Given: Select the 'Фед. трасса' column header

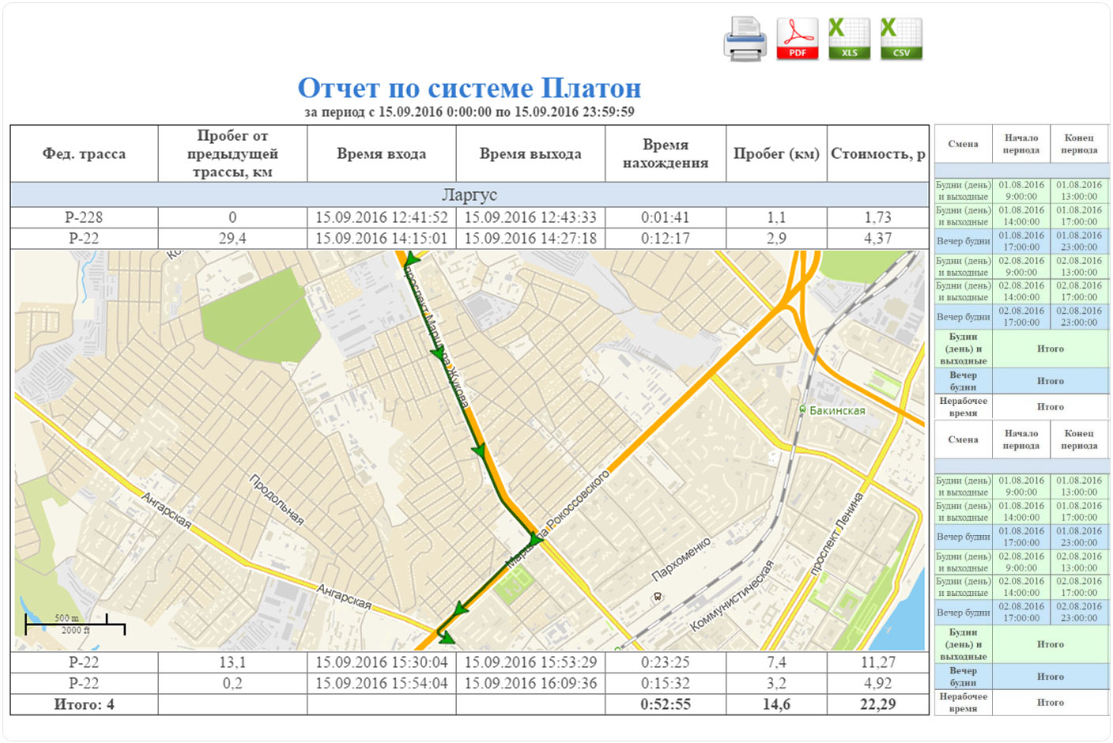Looking at the screenshot, I should [x=84, y=153].
